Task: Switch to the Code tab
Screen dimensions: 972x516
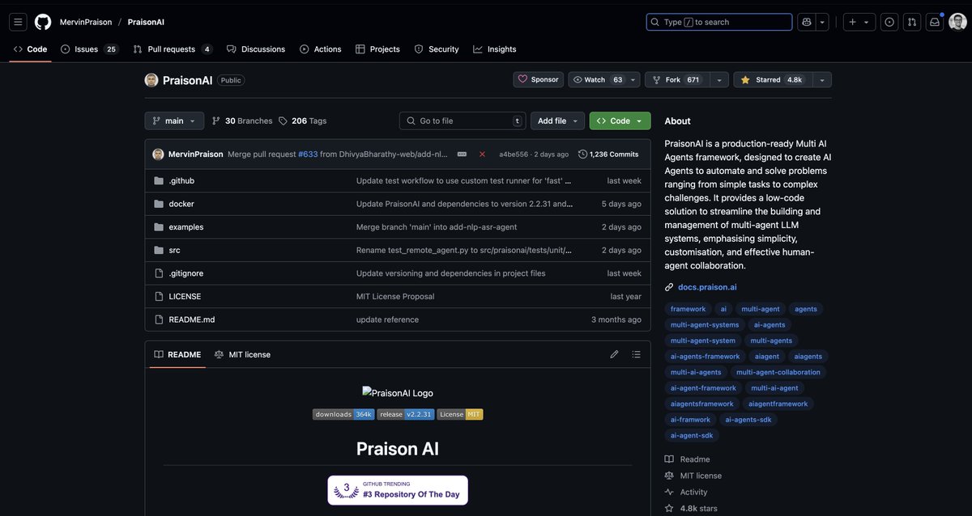Action: click(x=30, y=49)
